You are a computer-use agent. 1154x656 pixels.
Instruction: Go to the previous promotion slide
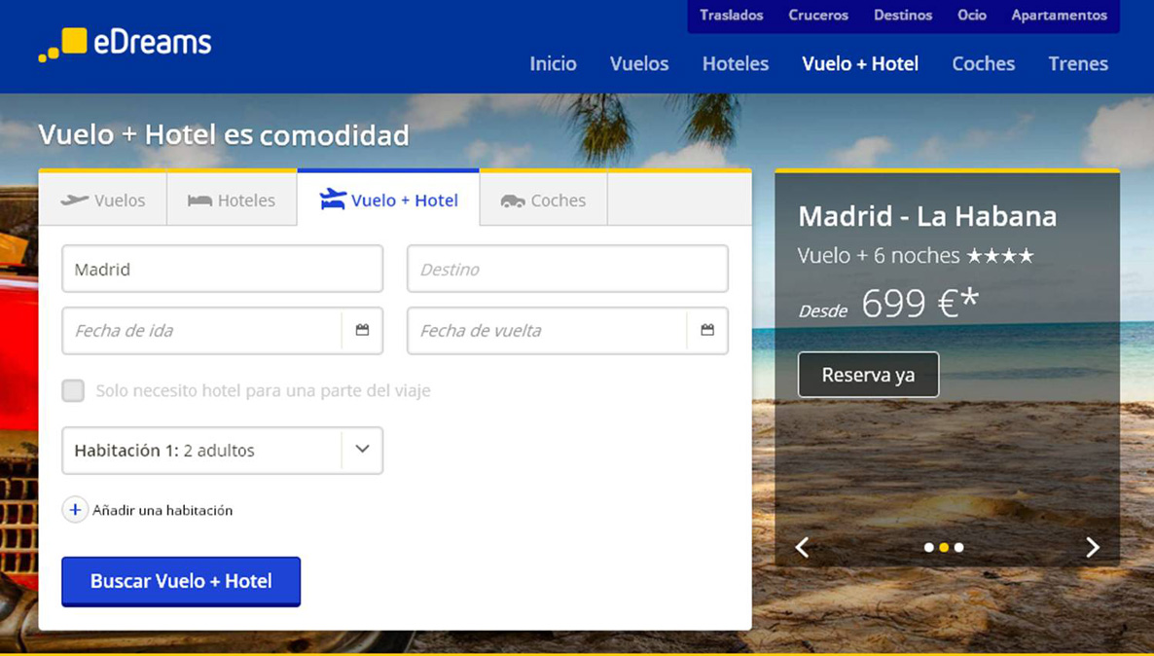pyautogui.click(x=802, y=547)
